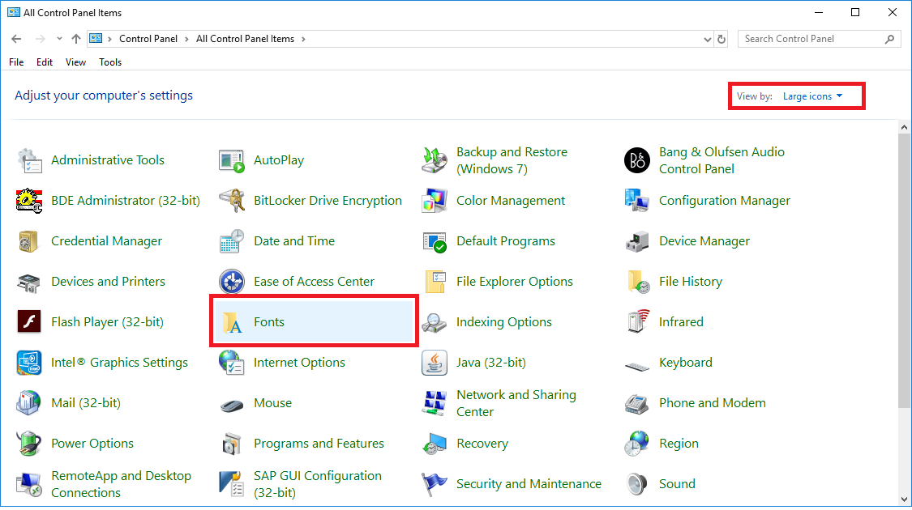Refresh the Control Panel view
This screenshot has width=912, height=510.
point(721,40)
